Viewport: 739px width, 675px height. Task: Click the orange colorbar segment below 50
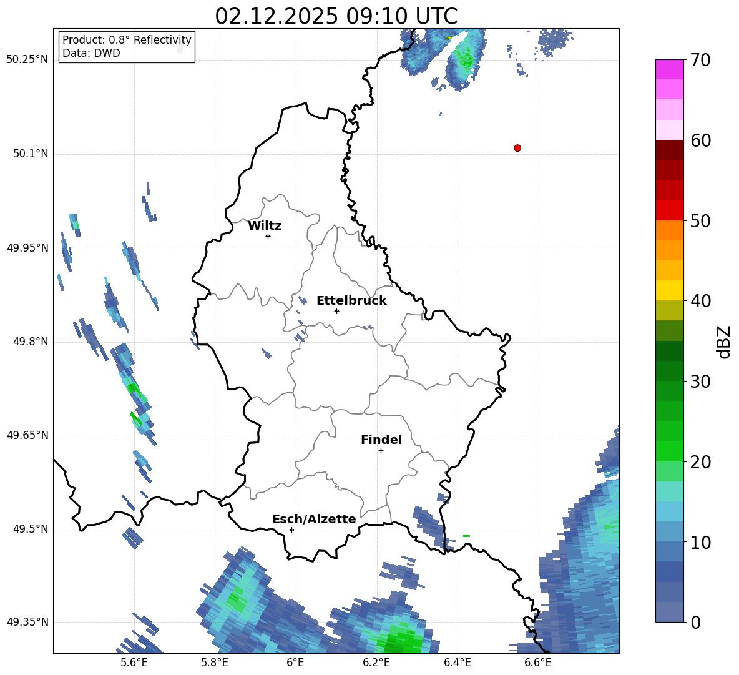[669, 230]
